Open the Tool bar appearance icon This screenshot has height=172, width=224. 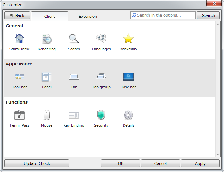(x=19, y=77)
